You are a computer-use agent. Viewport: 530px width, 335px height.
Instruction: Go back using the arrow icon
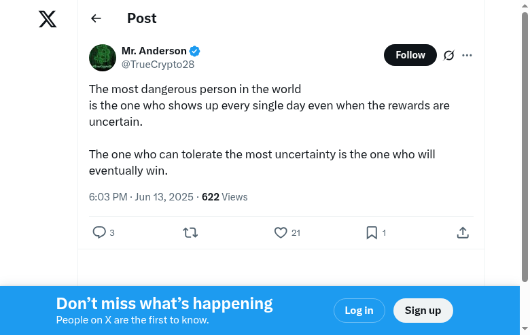coord(96,19)
